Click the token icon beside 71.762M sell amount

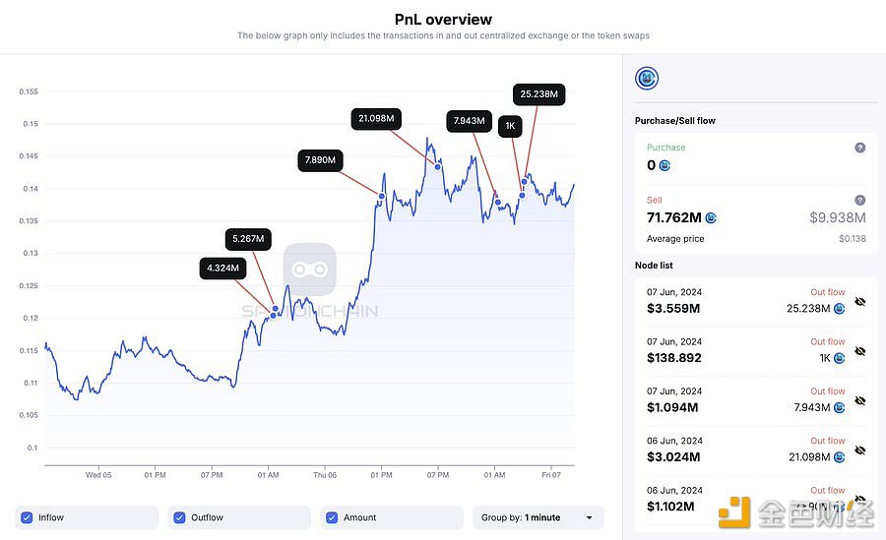[x=711, y=217]
